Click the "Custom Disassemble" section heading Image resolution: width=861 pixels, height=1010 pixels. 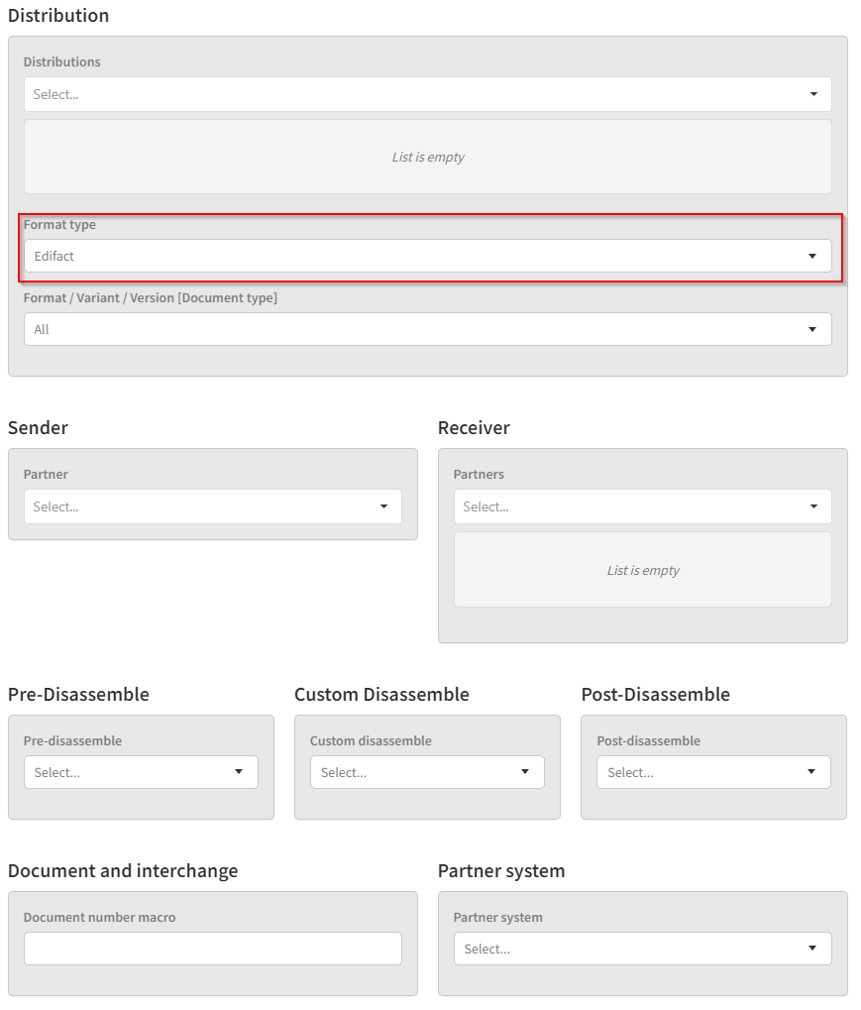pos(381,695)
